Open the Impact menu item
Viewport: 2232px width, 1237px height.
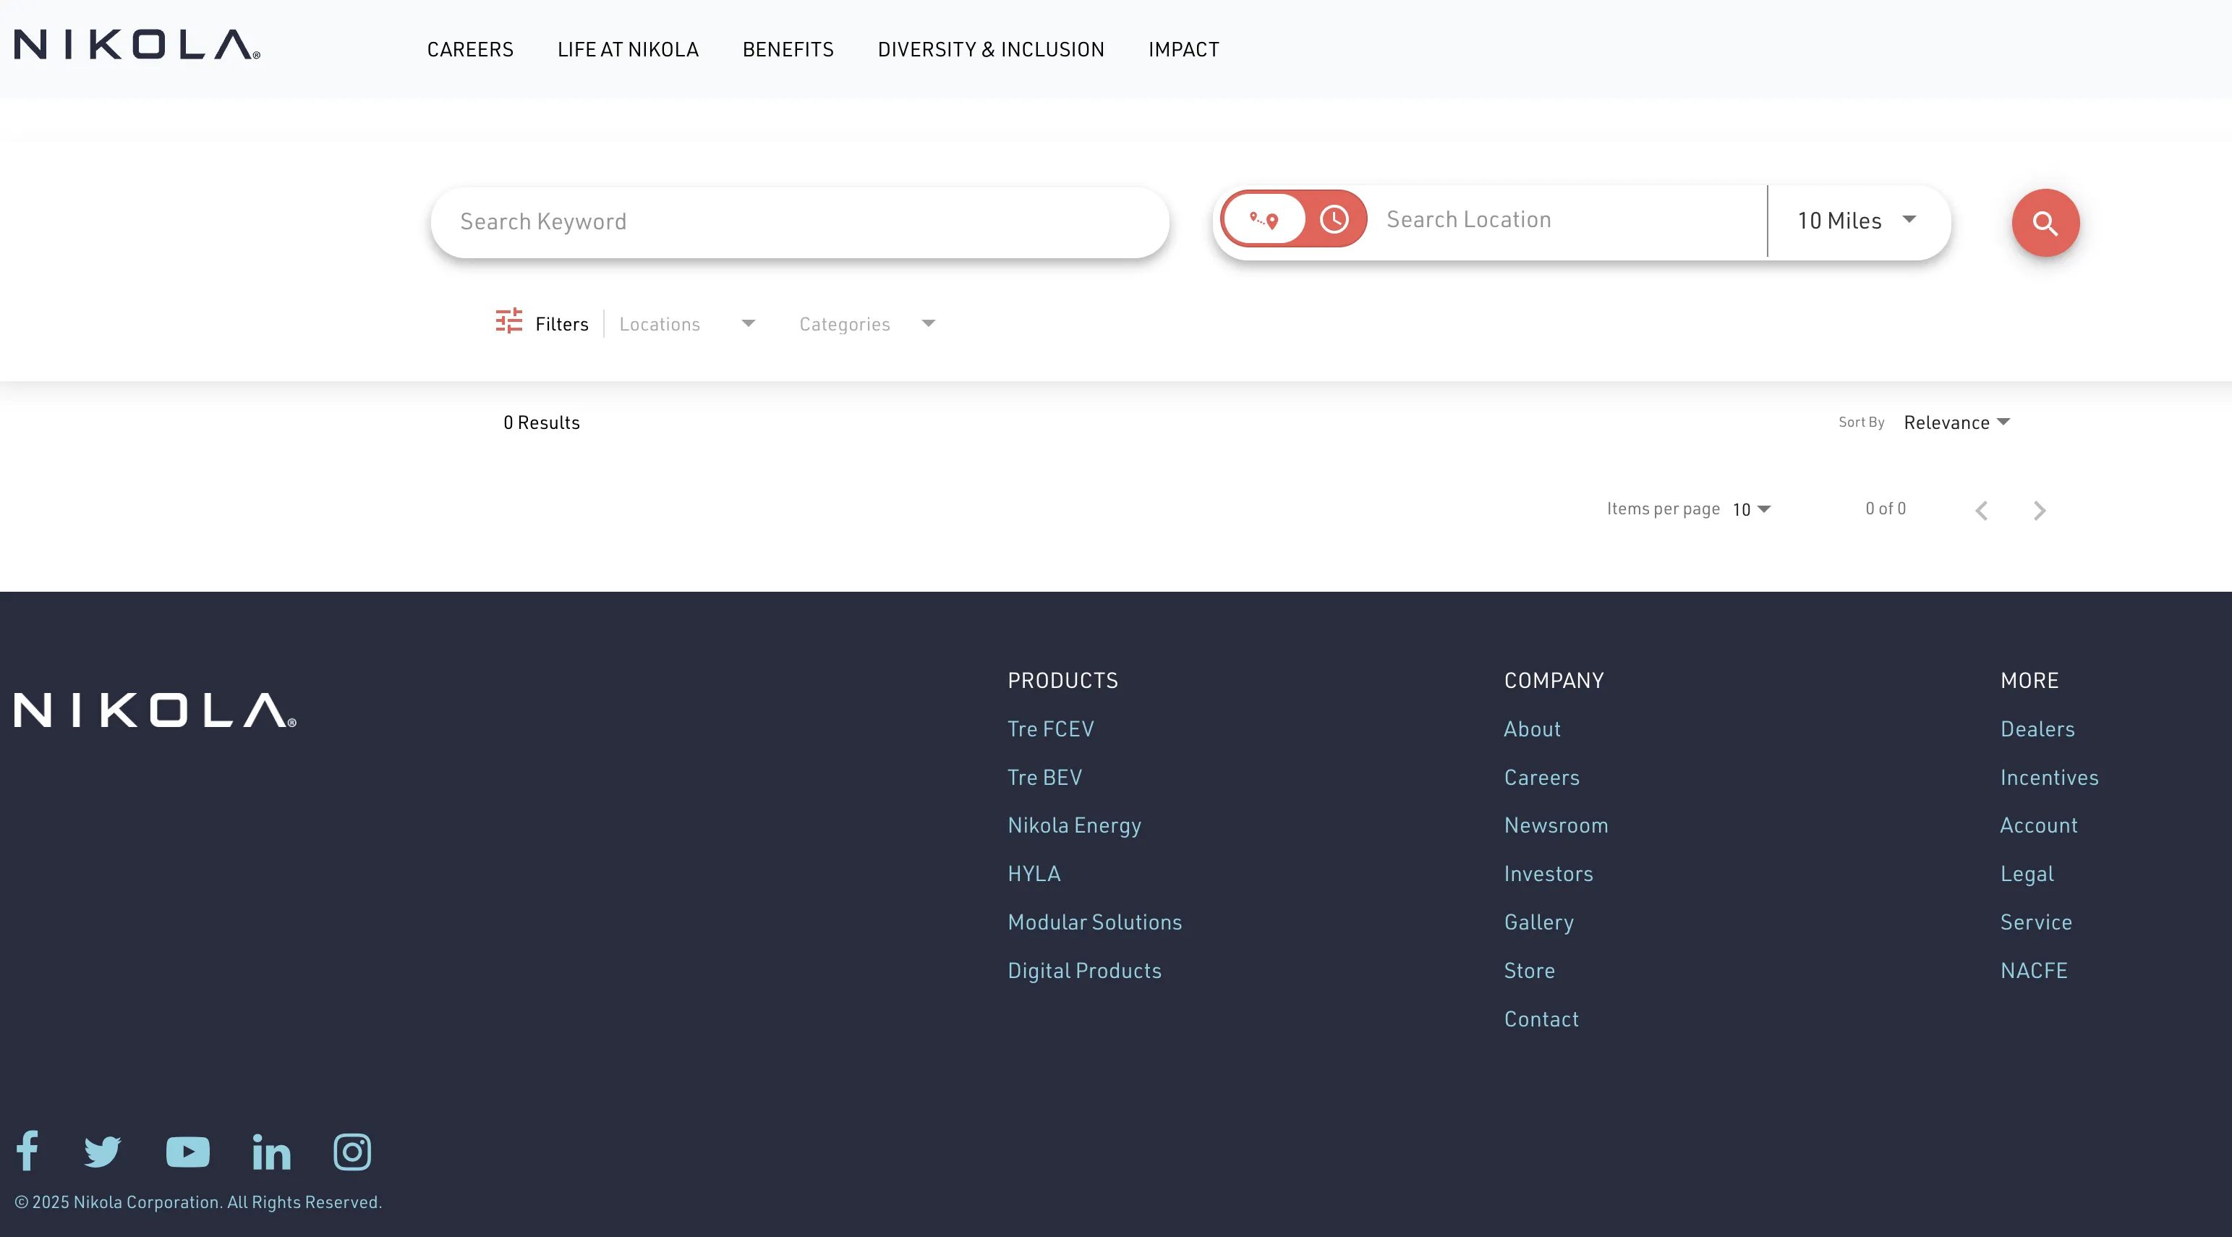click(1183, 49)
